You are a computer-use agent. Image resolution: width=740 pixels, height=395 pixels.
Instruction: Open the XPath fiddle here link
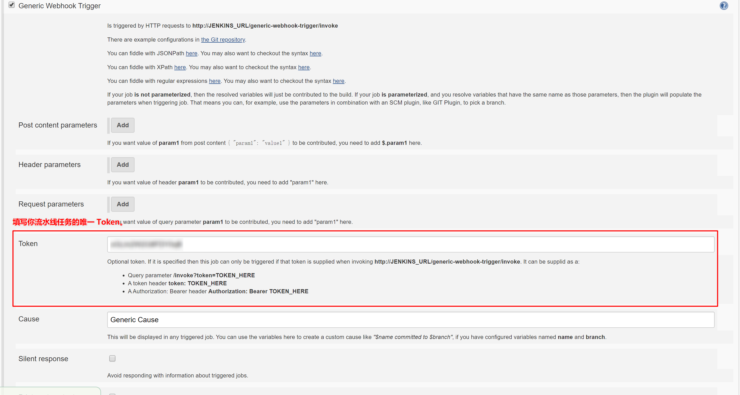click(x=180, y=67)
